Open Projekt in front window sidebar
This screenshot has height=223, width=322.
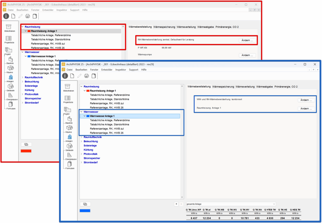click(67, 111)
